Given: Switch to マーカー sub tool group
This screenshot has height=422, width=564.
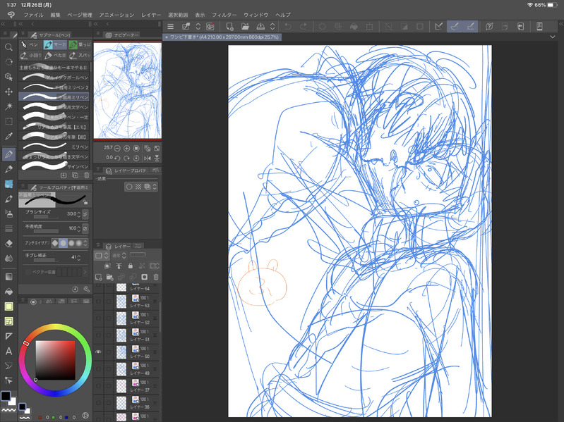Looking at the screenshot, I should (55, 44).
